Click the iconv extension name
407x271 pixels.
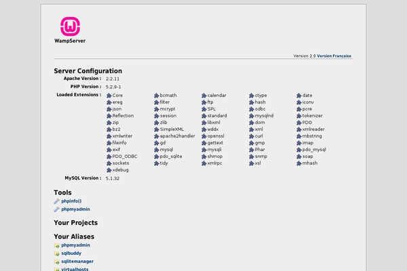point(308,102)
